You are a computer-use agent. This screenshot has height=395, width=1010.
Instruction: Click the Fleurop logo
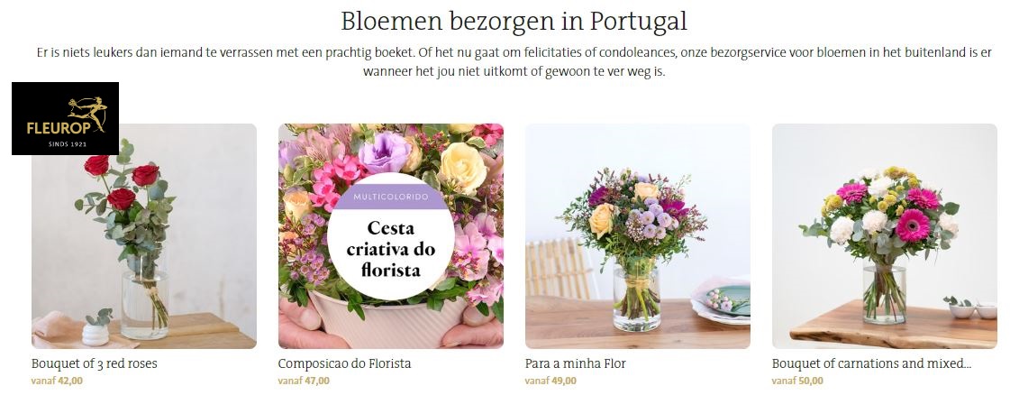pyautogui.click(x=65, y=118)
